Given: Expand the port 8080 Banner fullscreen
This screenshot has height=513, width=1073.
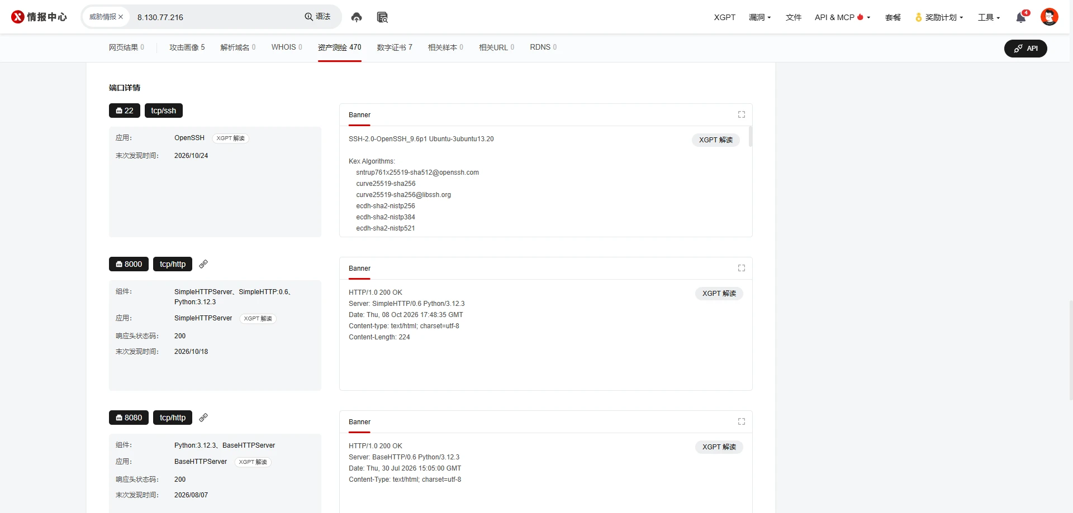Looking at the screenshot, I should click(742, 421).
